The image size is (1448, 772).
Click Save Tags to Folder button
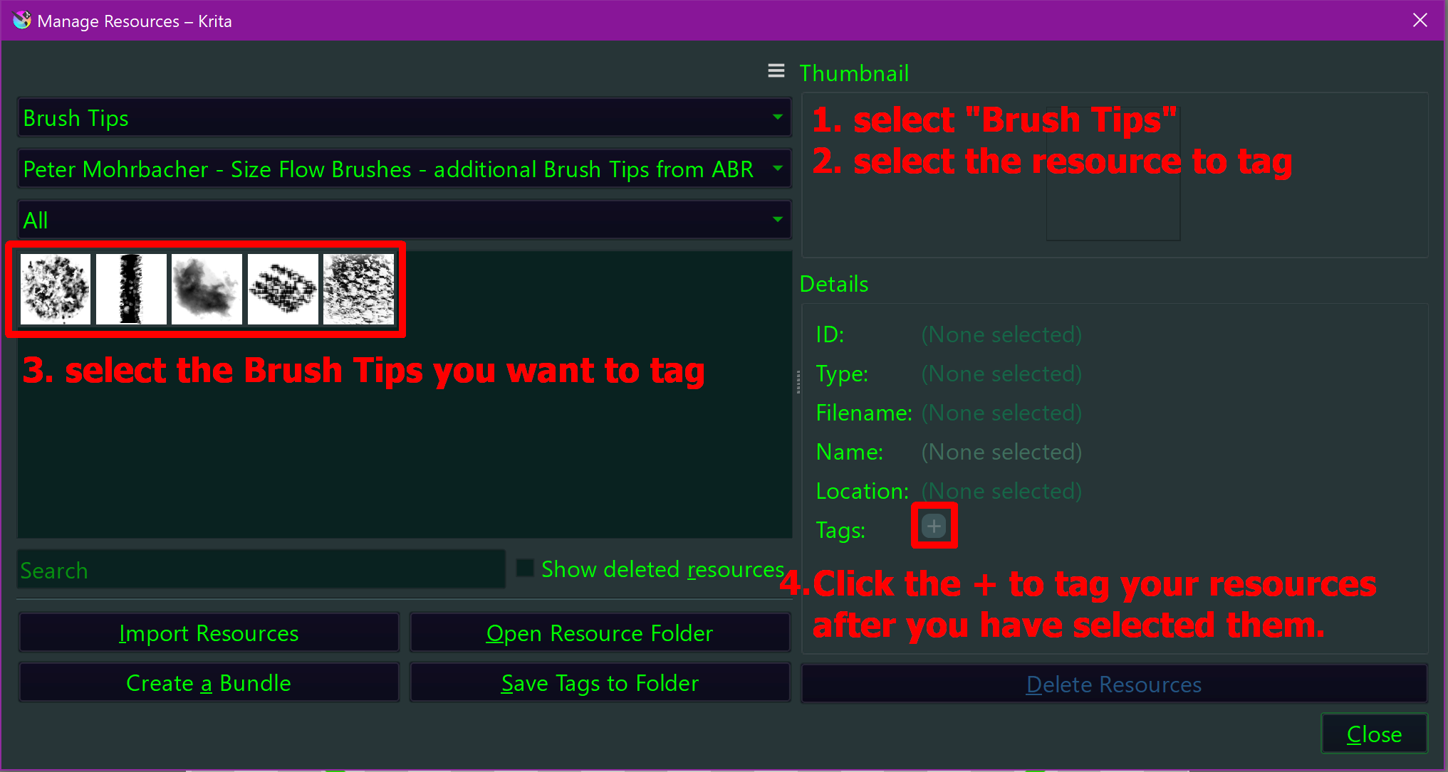click(x=600, y=682)
